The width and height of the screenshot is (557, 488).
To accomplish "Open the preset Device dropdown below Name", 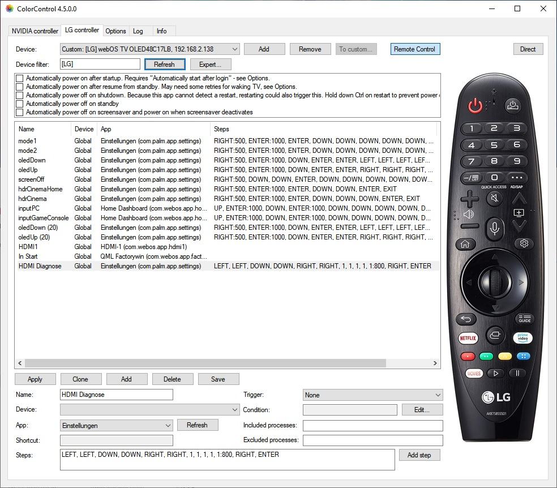I will tap(149, 409).
